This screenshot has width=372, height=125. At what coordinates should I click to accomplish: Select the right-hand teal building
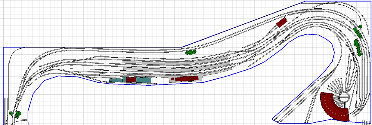(x=144, y=80)
